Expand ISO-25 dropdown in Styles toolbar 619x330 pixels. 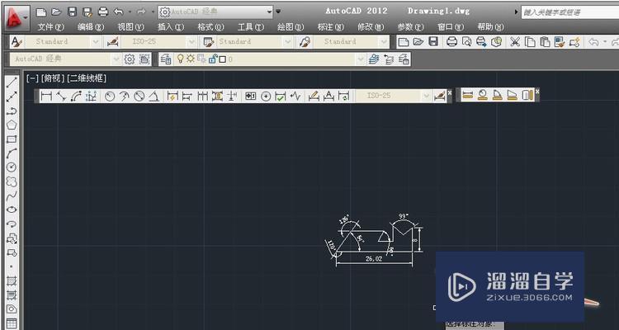pos(191,41)
